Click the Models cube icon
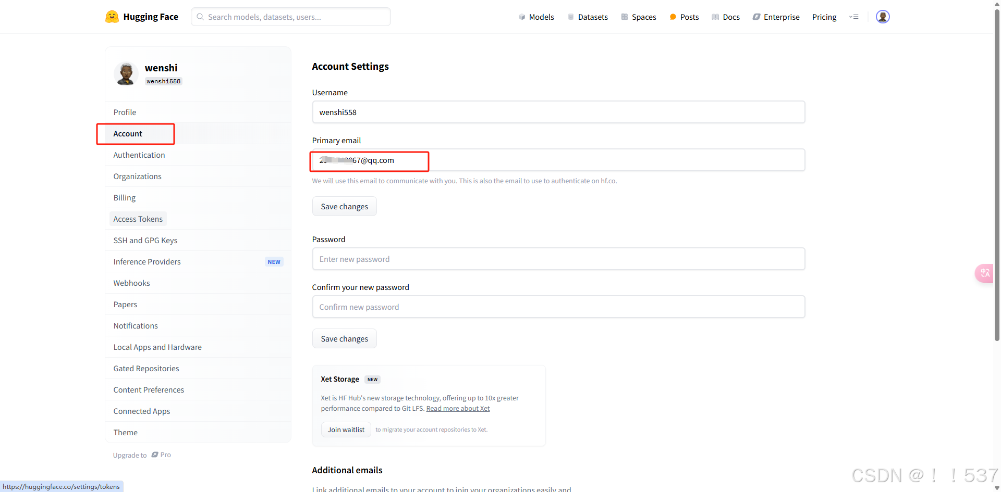This screenshot has width=1001, height=492. tap(522, 17)
